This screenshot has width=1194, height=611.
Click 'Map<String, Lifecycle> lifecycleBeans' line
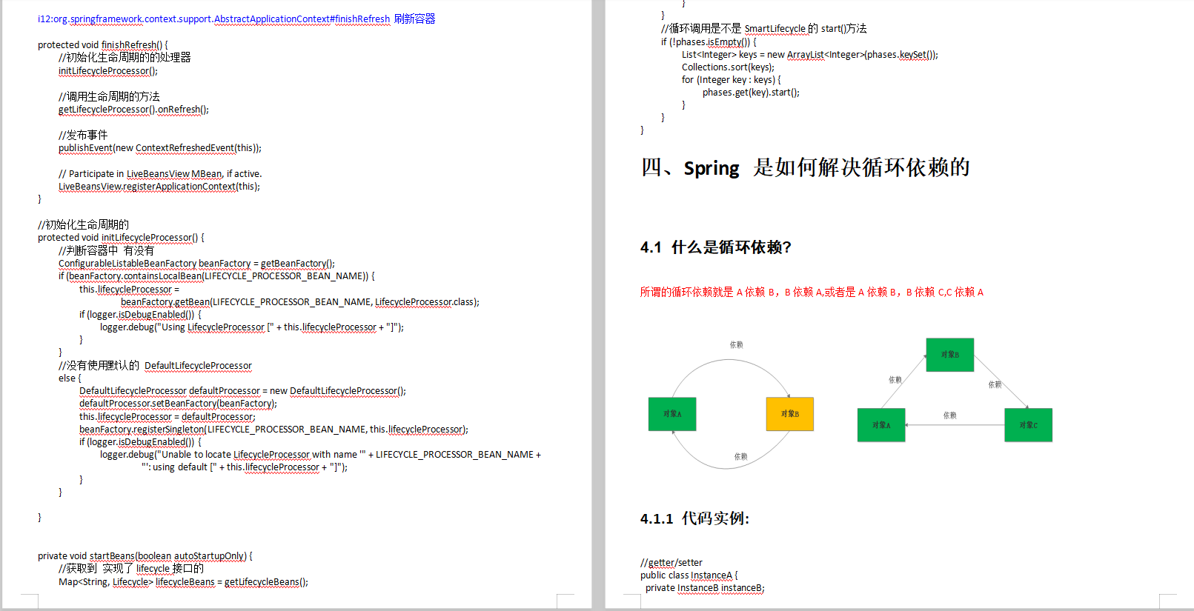click(x=183, y=582)
